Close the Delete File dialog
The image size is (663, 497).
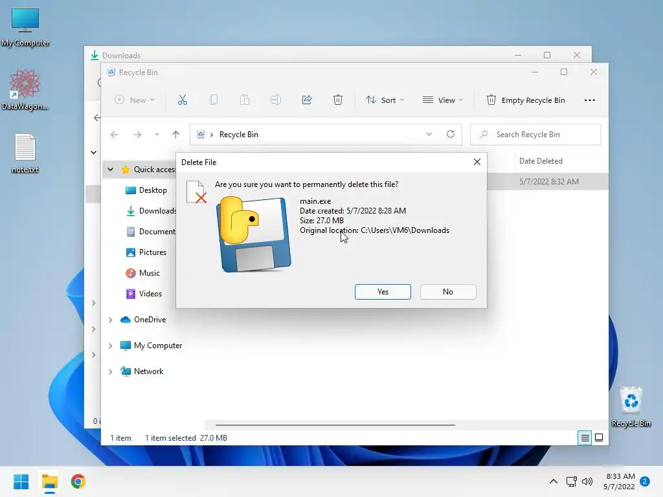click(477, 162)
